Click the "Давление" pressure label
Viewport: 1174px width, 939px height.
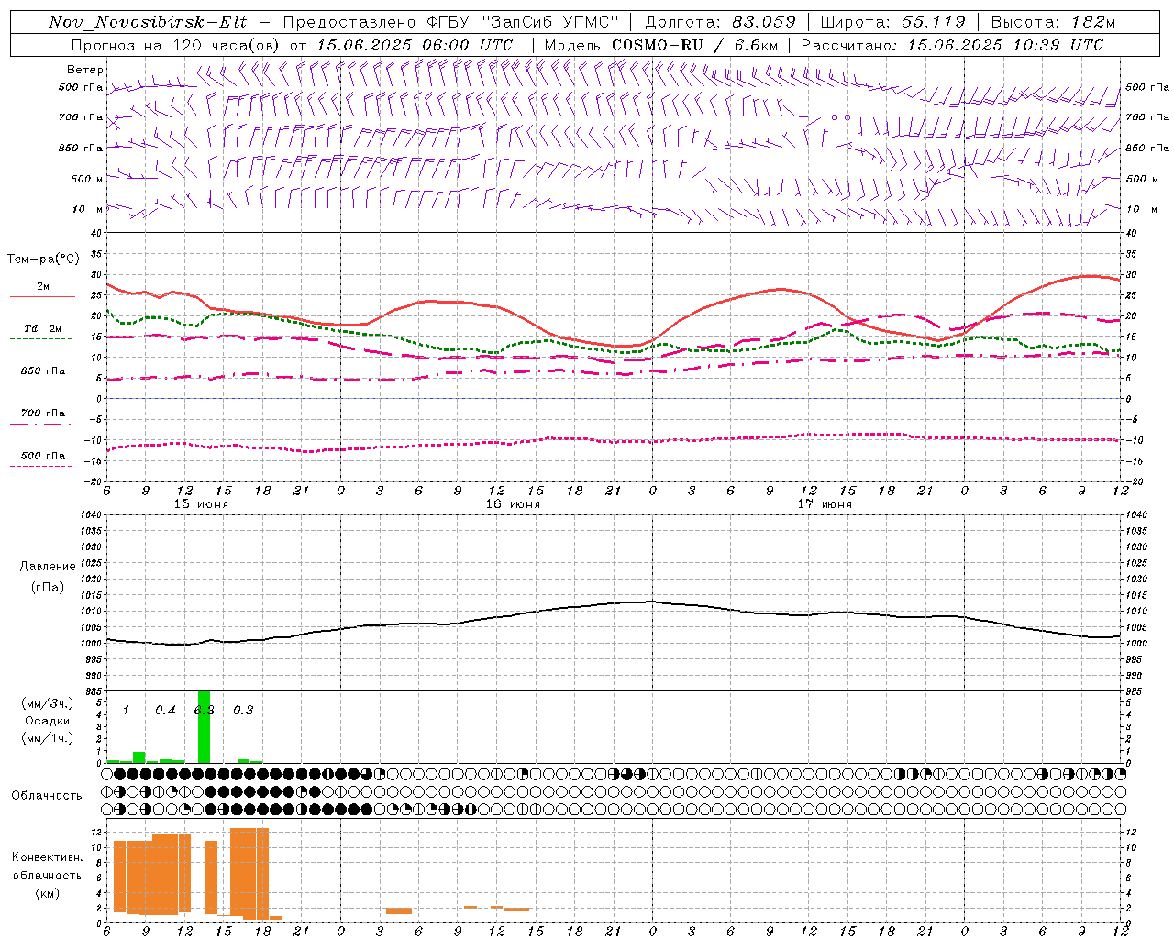47,567
